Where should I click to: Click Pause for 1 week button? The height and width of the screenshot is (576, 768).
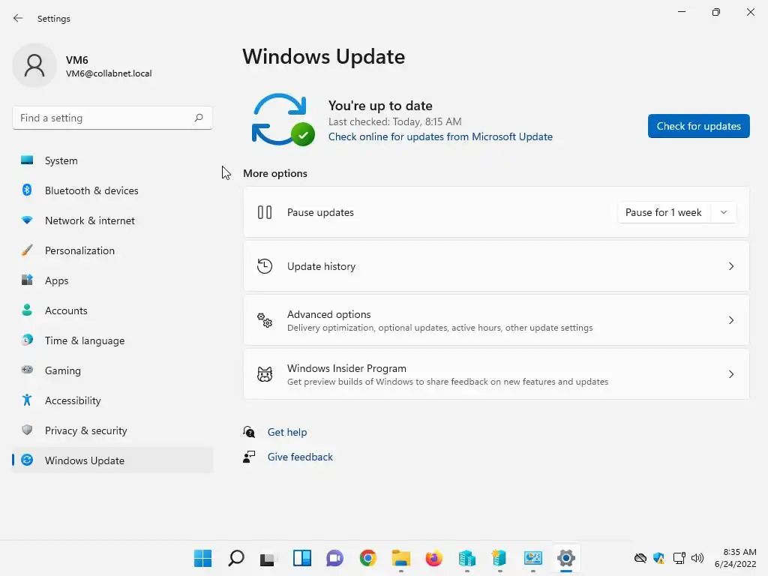click(664, 212)
